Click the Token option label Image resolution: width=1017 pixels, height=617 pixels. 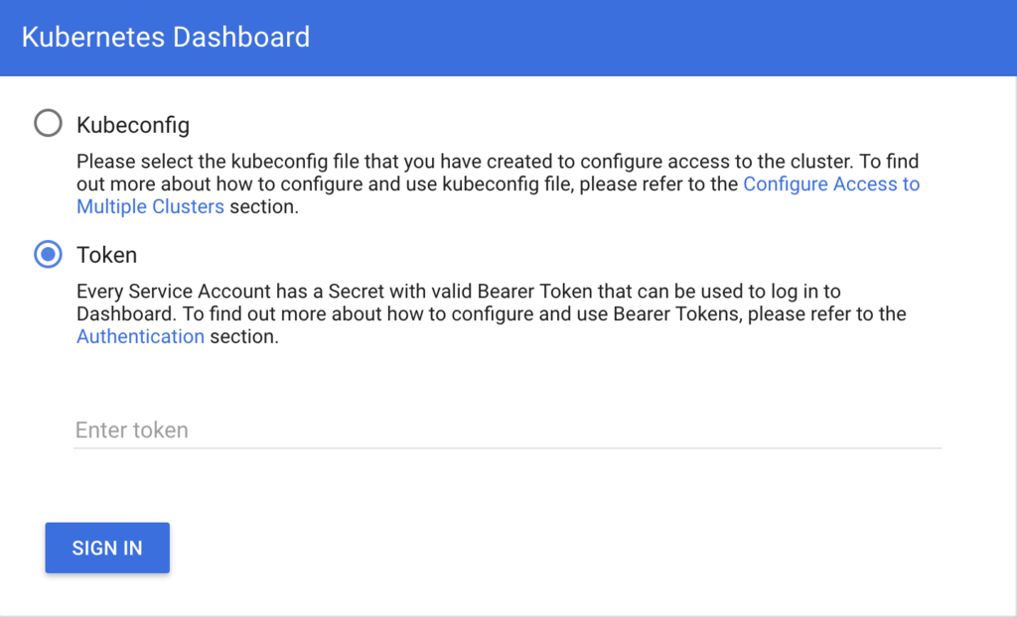coord(106,255)
